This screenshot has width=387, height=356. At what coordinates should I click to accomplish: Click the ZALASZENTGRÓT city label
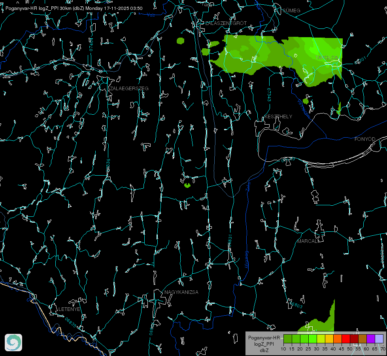pos(226,23)
